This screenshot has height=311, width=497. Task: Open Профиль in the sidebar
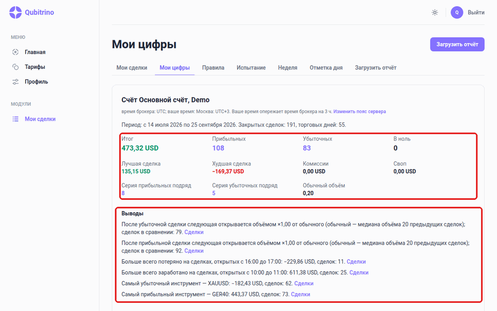(36, 82)
